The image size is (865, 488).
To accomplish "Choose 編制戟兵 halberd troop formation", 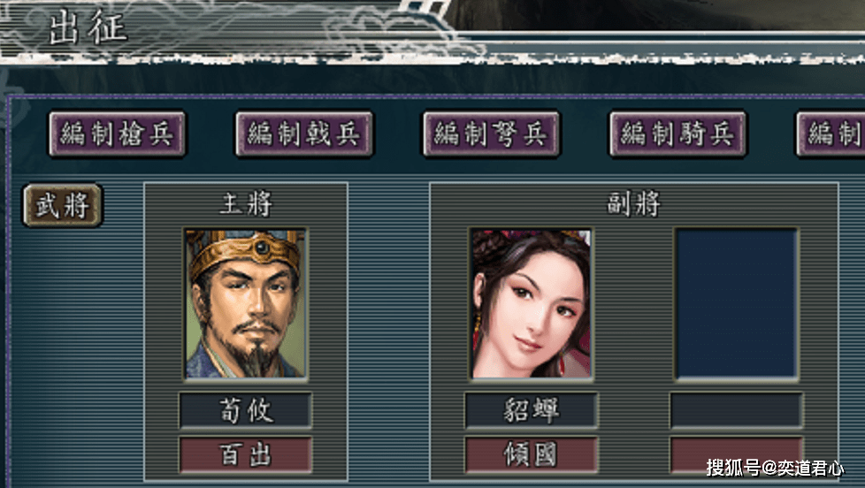I will click(x=304, y=134).
